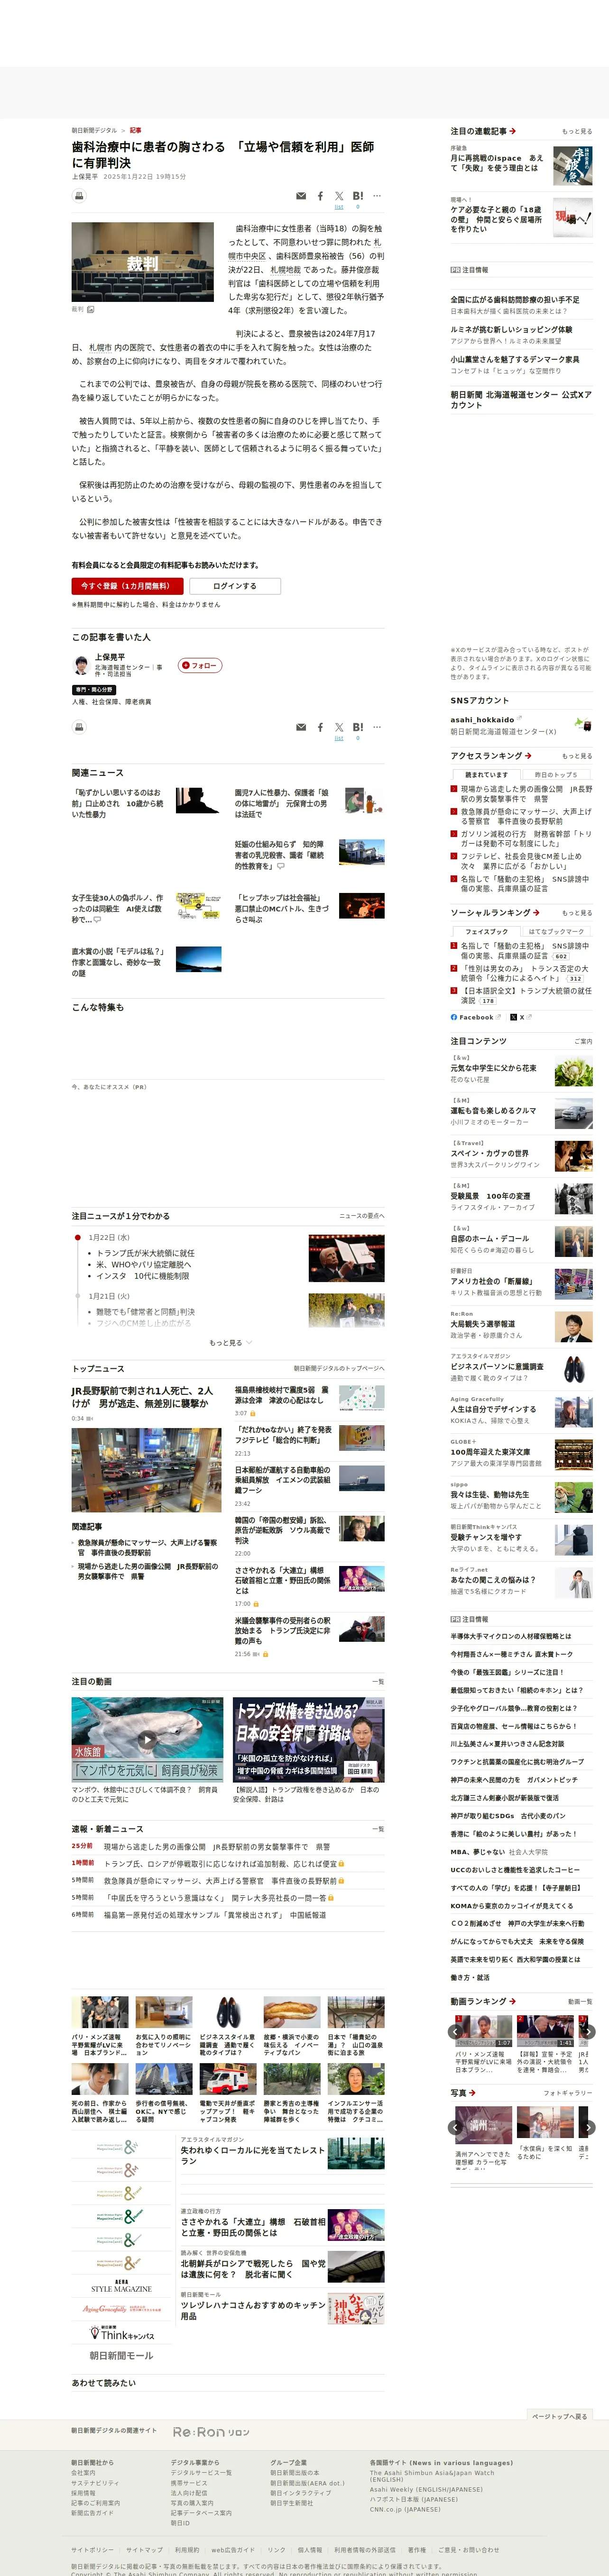Click the Hatena B! icon below the author profile

[x=358, y=727]
